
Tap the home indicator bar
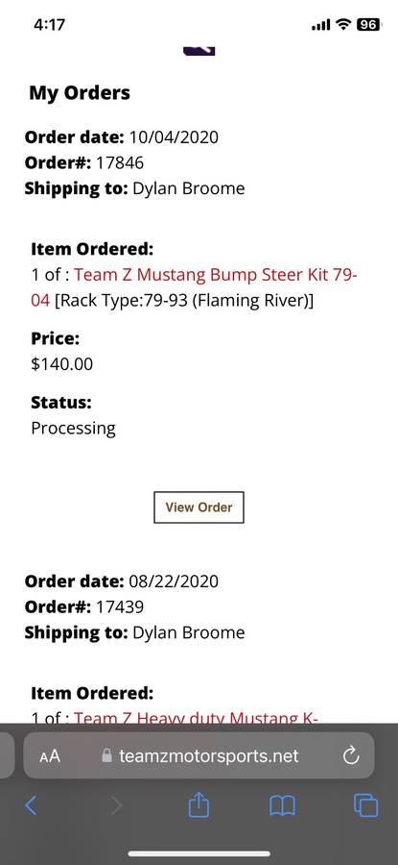pos(199,853)
